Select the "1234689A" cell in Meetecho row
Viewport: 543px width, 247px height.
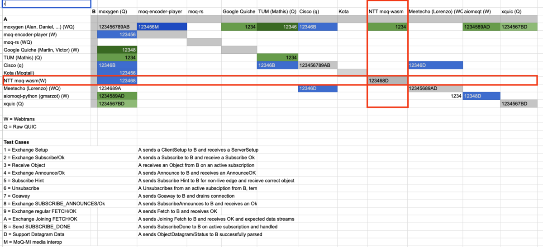pyautogui.click(x=117, y=89)
